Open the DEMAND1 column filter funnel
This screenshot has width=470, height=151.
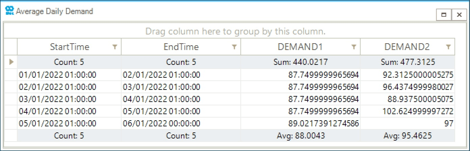point(354,47)
